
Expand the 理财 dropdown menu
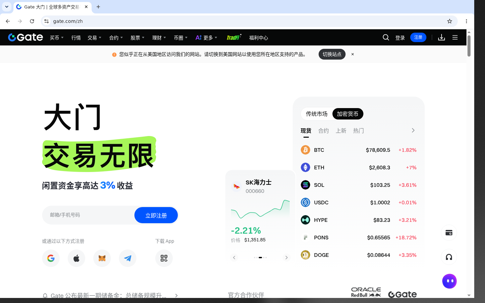pos(159,38)
